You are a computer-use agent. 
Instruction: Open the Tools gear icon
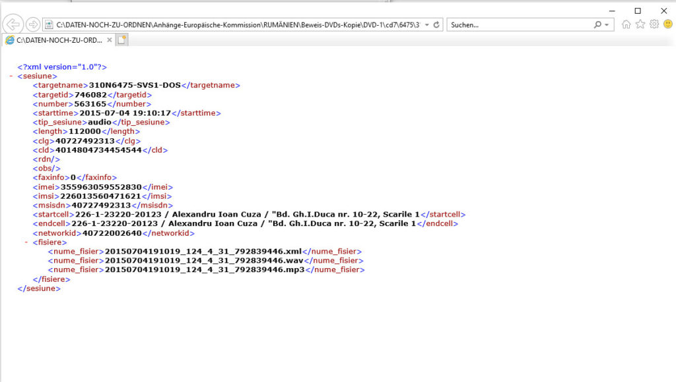point(654,24)
